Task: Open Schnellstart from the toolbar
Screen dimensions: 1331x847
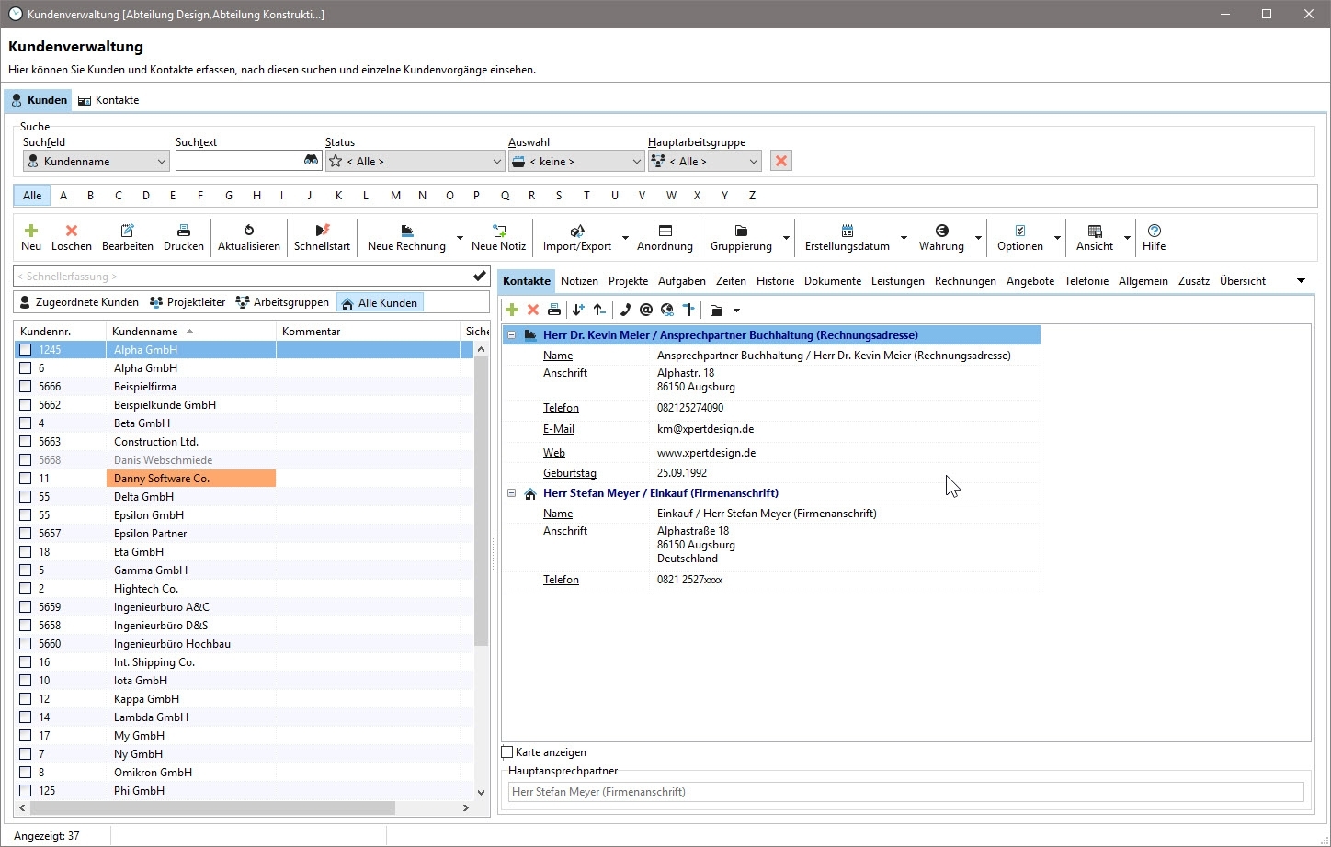Action: pos(322,231)
